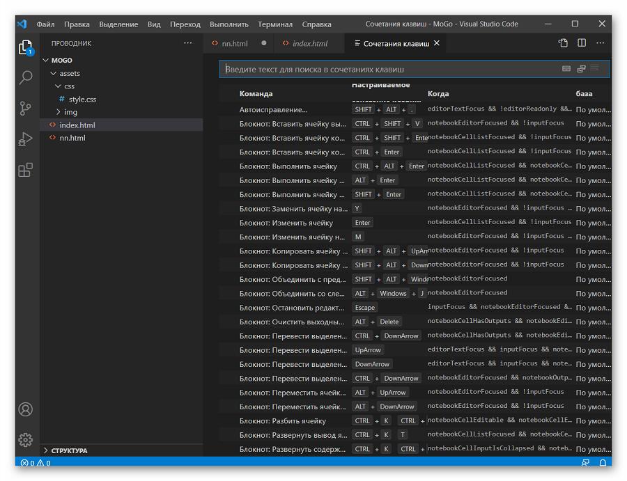Open notifications bell in status bar

coord(603,463)
